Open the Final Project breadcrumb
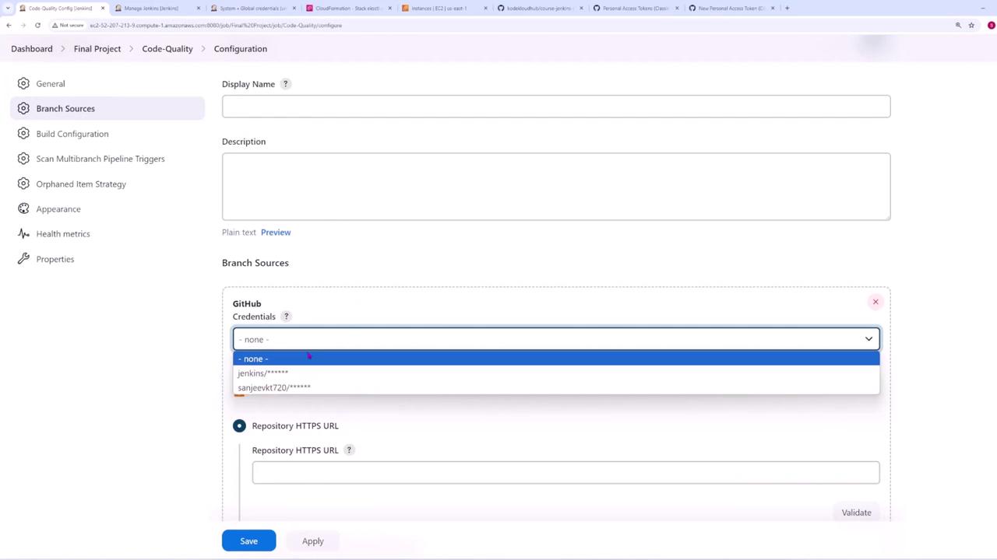997x560 pixels. click(x=97, y=48)
